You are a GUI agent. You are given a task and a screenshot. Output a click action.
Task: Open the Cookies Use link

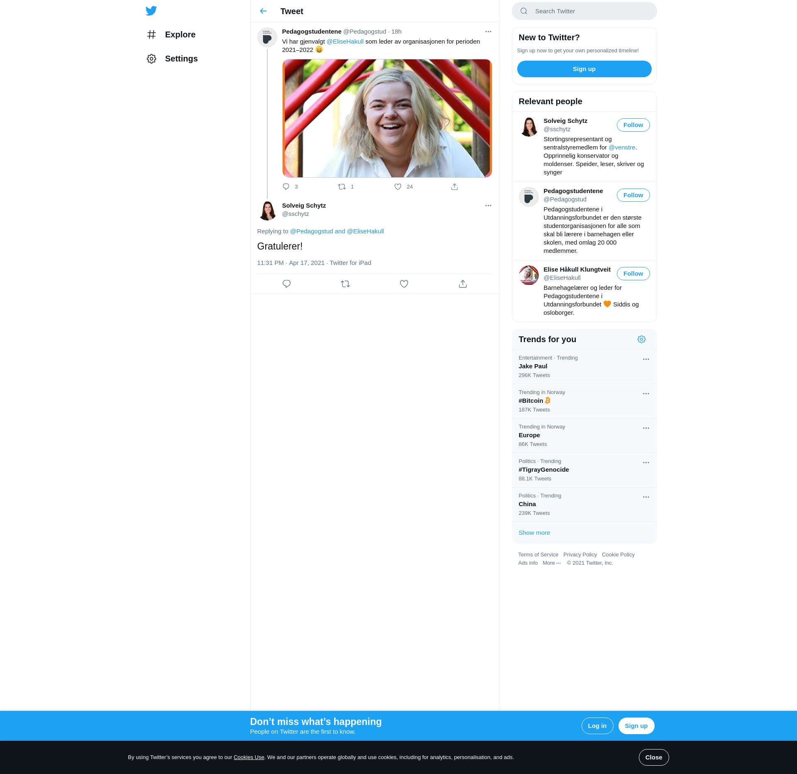(x=249, y=757)
